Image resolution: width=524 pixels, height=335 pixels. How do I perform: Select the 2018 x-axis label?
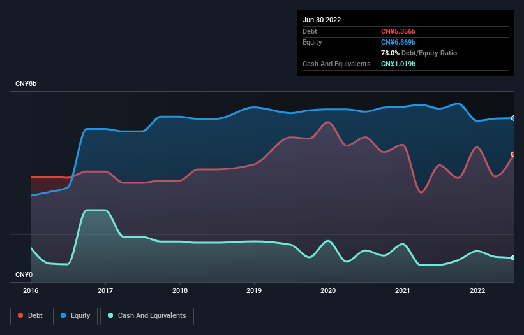(x=180, y=290)
